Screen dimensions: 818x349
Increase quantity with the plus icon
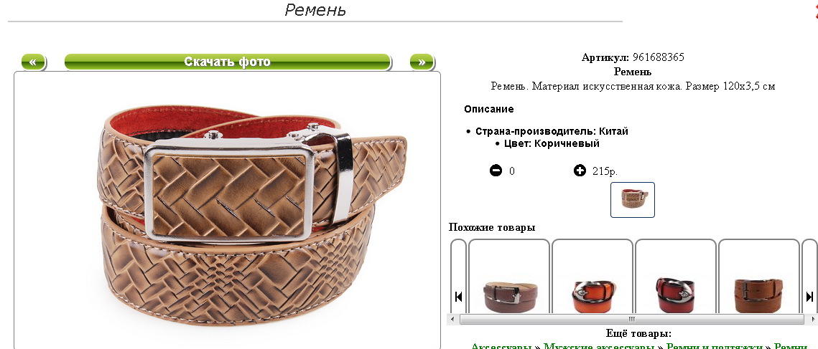pos(580,171)
